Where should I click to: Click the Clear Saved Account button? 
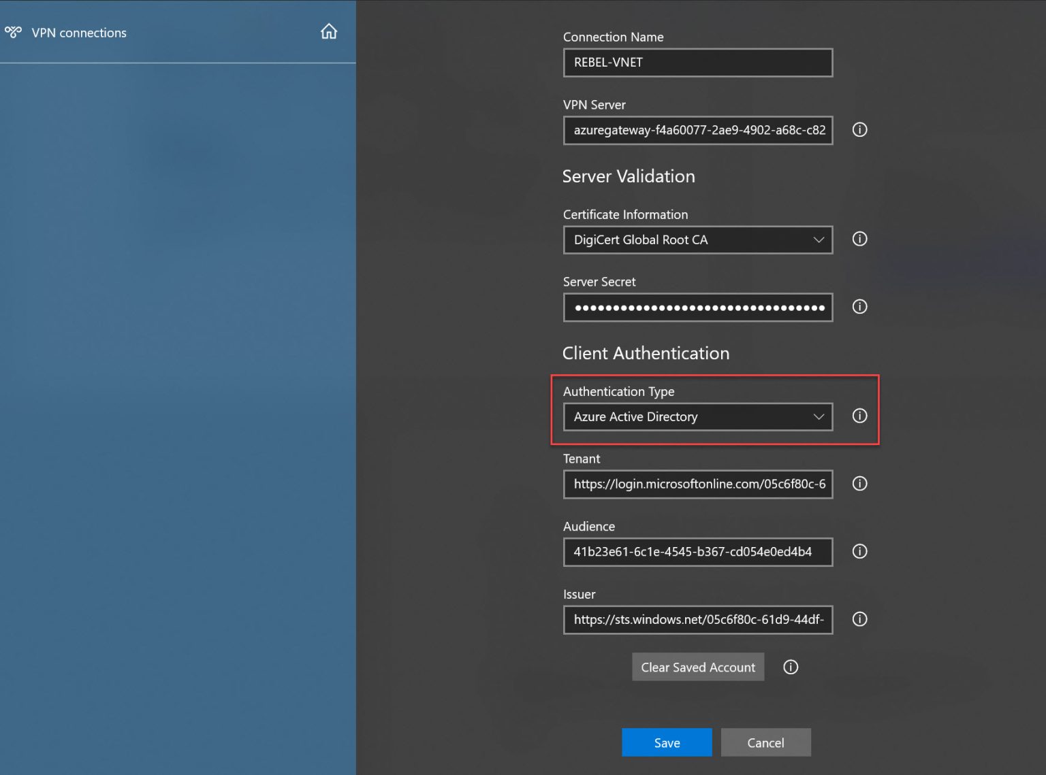pyautogui.click(x=697, y=667)
